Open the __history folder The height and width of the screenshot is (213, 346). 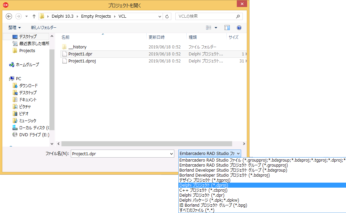tap(75, 47)
